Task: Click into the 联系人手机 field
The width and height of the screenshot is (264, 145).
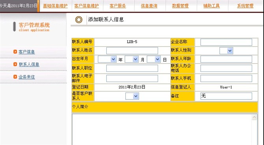Action: point(226,79)
